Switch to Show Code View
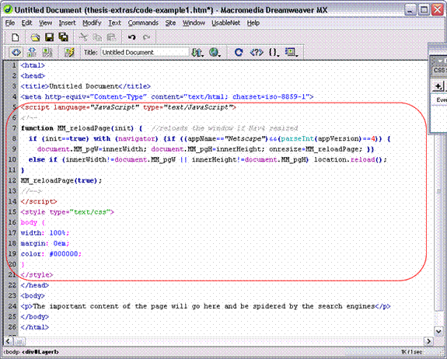Viewport: 447px width, 359px height. [x=16, y=52]
